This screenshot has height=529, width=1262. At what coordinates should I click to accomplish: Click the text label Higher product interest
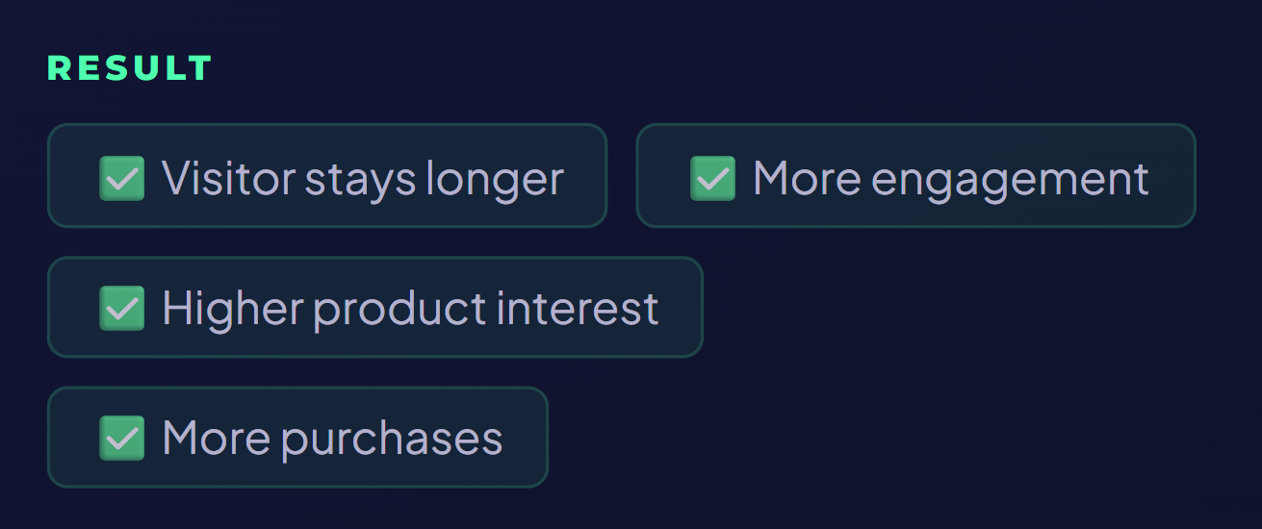pyautogui.click(x=411, y=309)
